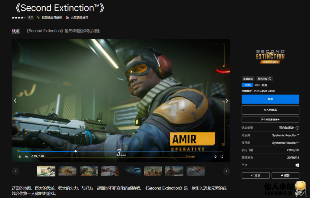Viewport: 310px width, 198px height.
Task: Show previous media with left arrow on video
Action: click(x=15, y=101)
